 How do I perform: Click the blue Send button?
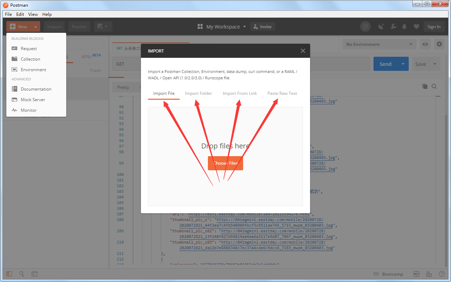pos(385,64)
